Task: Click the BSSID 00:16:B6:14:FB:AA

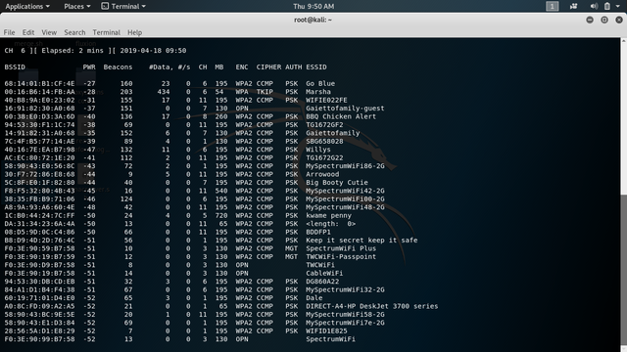Action: pos(39,92)
